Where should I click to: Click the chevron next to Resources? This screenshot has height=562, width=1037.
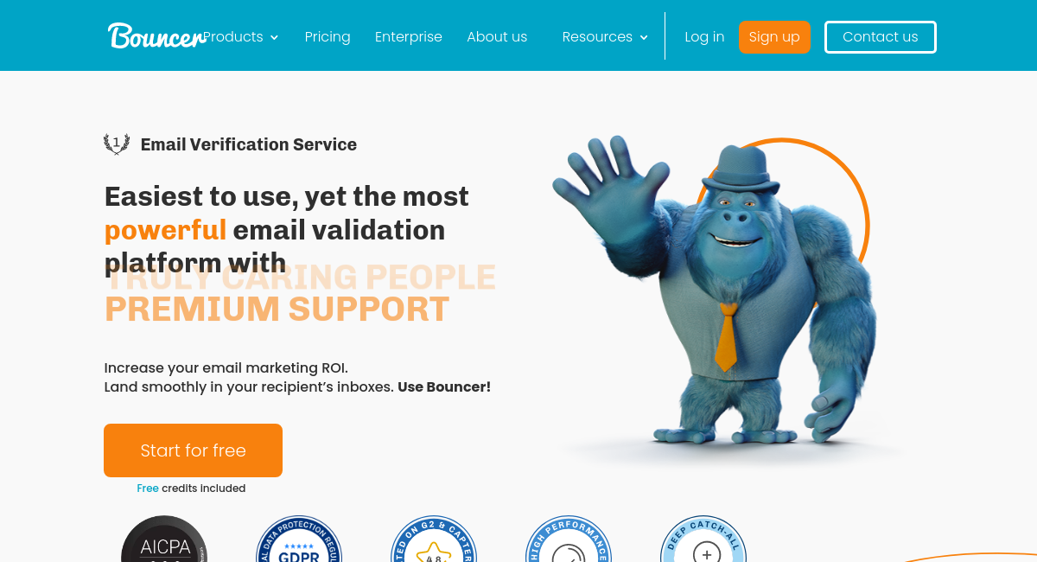click(x=644, y=38)
